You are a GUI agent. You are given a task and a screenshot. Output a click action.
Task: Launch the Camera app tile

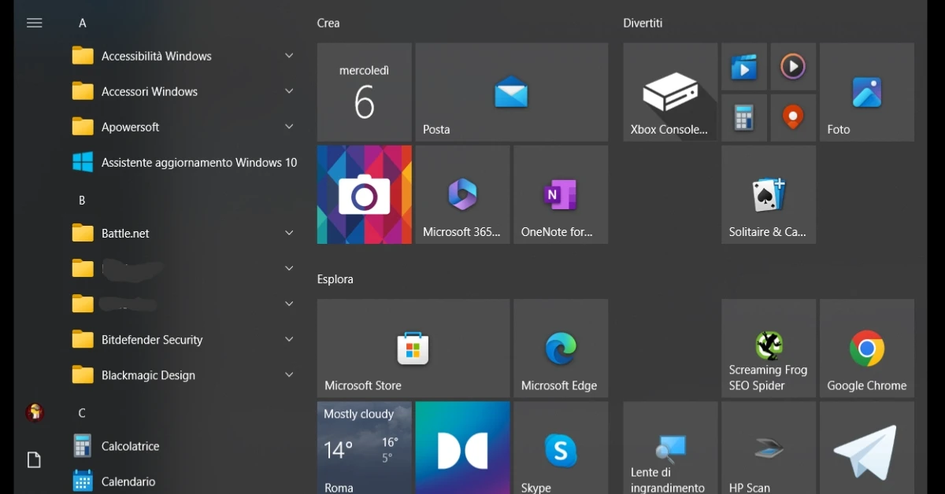coord(364,194)
